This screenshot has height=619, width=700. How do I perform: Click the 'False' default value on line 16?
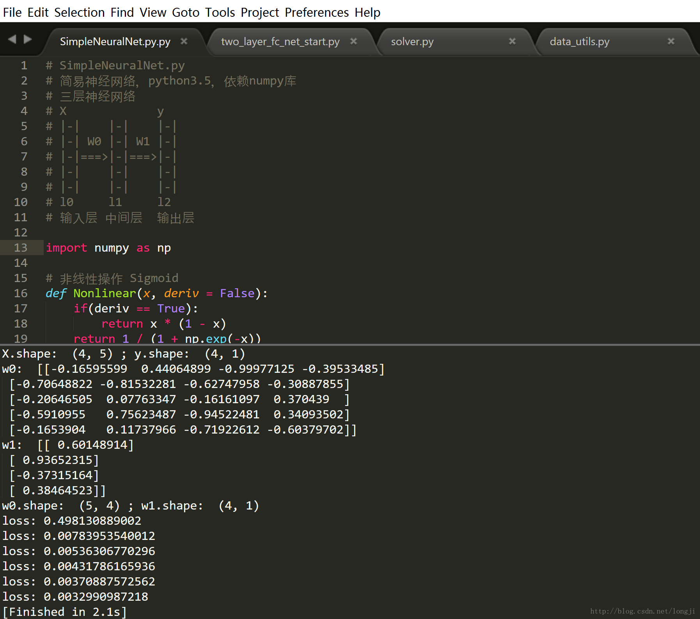237,293
